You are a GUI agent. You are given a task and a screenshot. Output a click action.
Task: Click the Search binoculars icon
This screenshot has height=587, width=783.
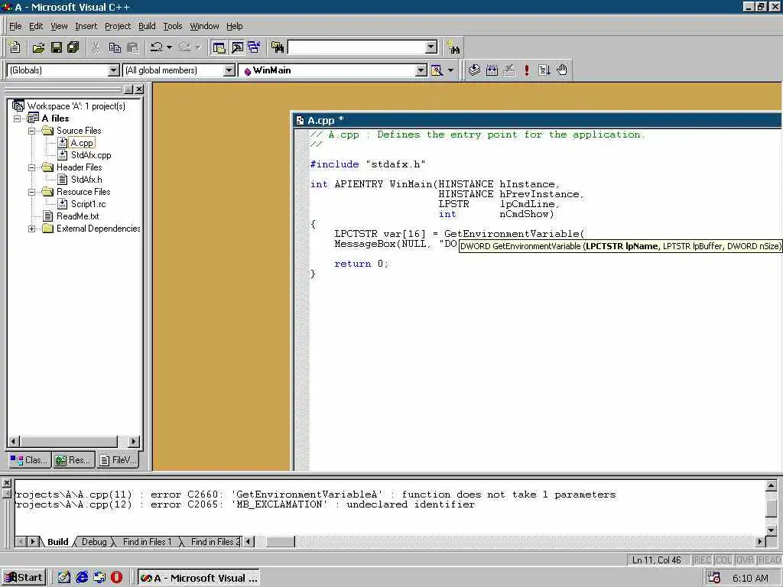click(453, 47)
